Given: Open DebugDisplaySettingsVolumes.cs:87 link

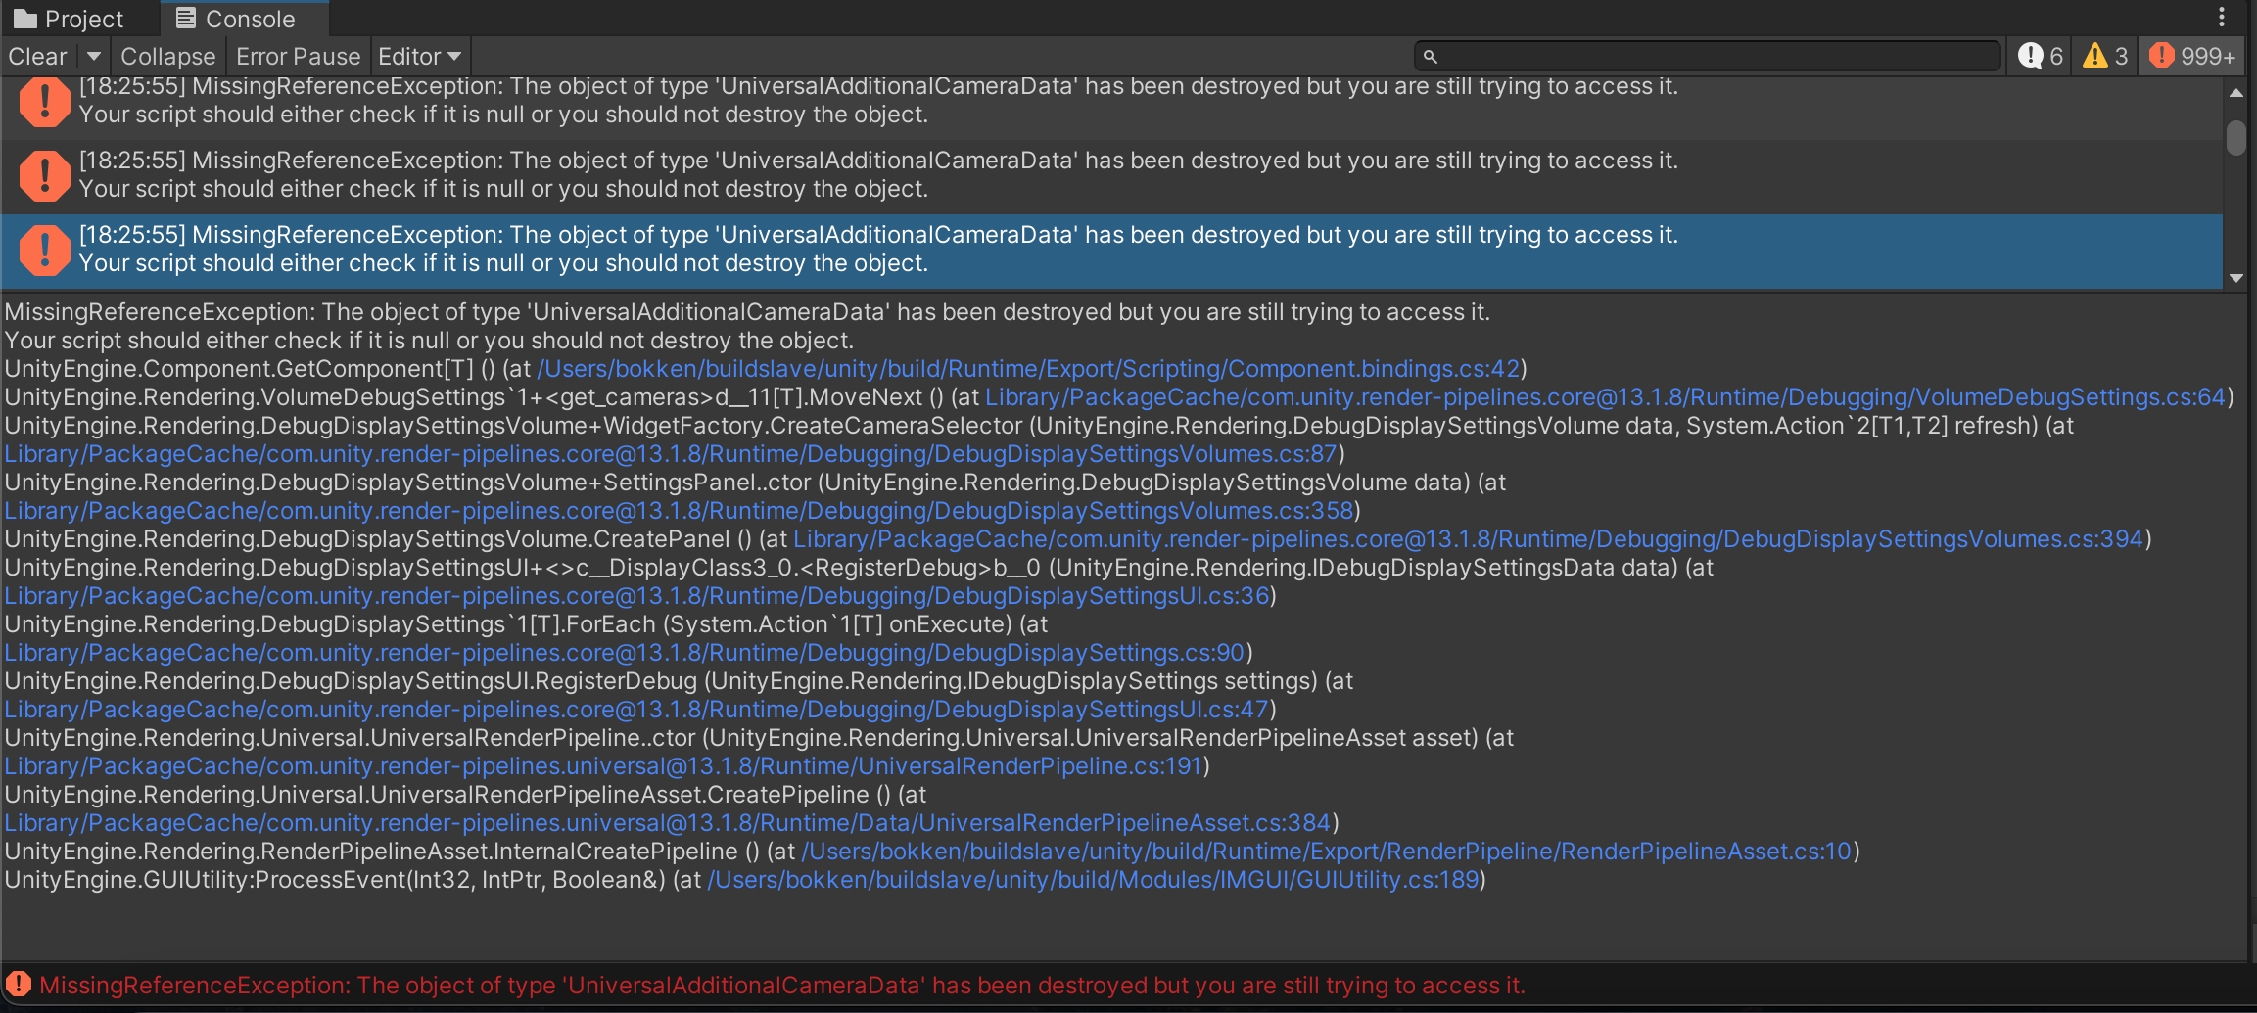Looking at the screenshot, I should (671, 454).
